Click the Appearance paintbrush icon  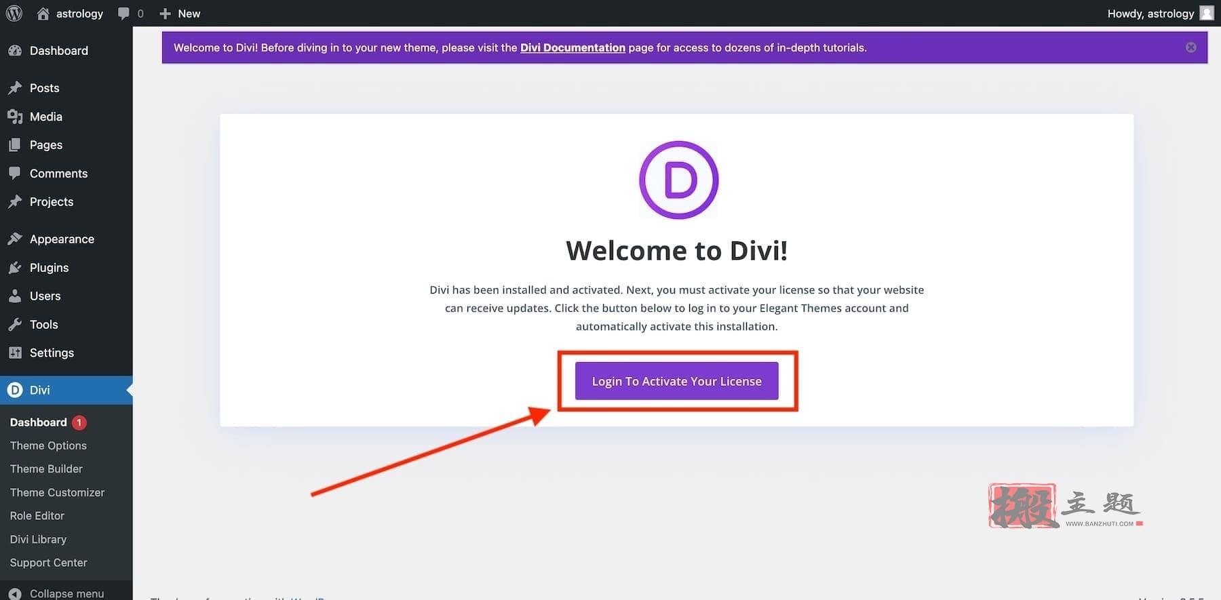[15, 239]
